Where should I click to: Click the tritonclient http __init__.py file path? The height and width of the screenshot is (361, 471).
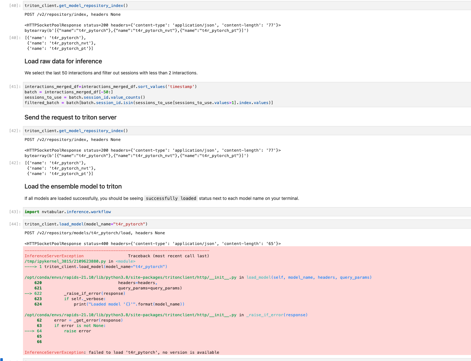[x=131, y=277]
